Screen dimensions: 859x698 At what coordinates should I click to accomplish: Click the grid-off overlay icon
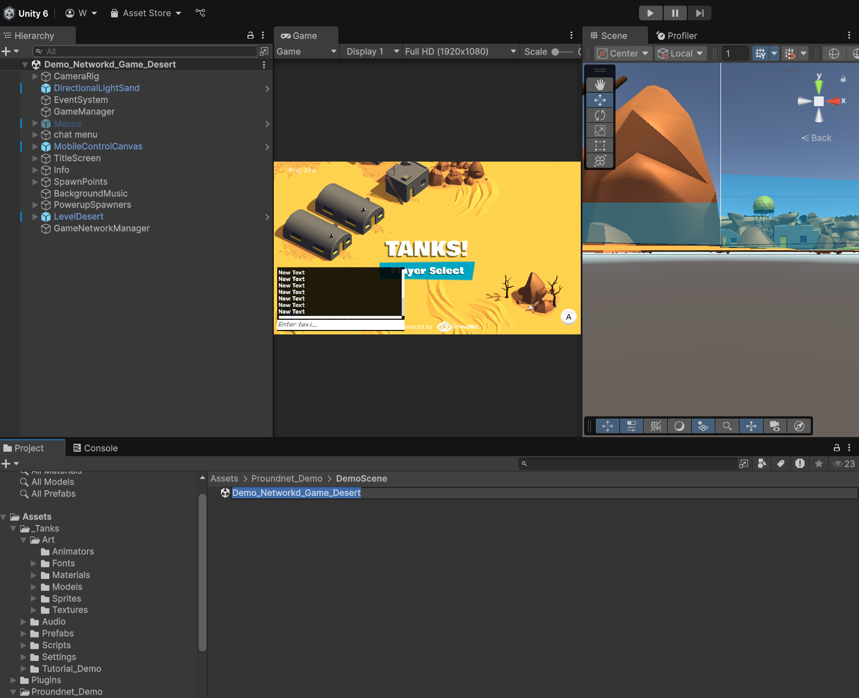pos(655,426)
